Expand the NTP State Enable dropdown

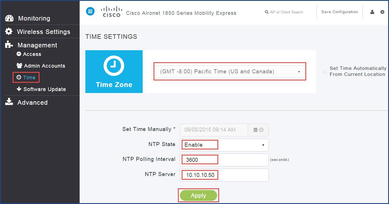click(224, 145)
